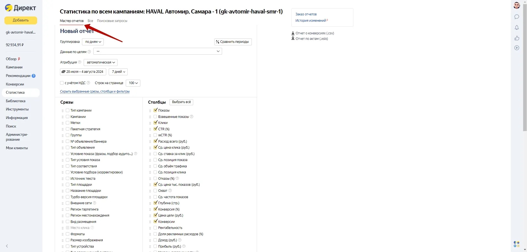The height and width of the screenshot is (252, 527).
Task: Open the 7 дней period dropdown
Action: point(118,72)
